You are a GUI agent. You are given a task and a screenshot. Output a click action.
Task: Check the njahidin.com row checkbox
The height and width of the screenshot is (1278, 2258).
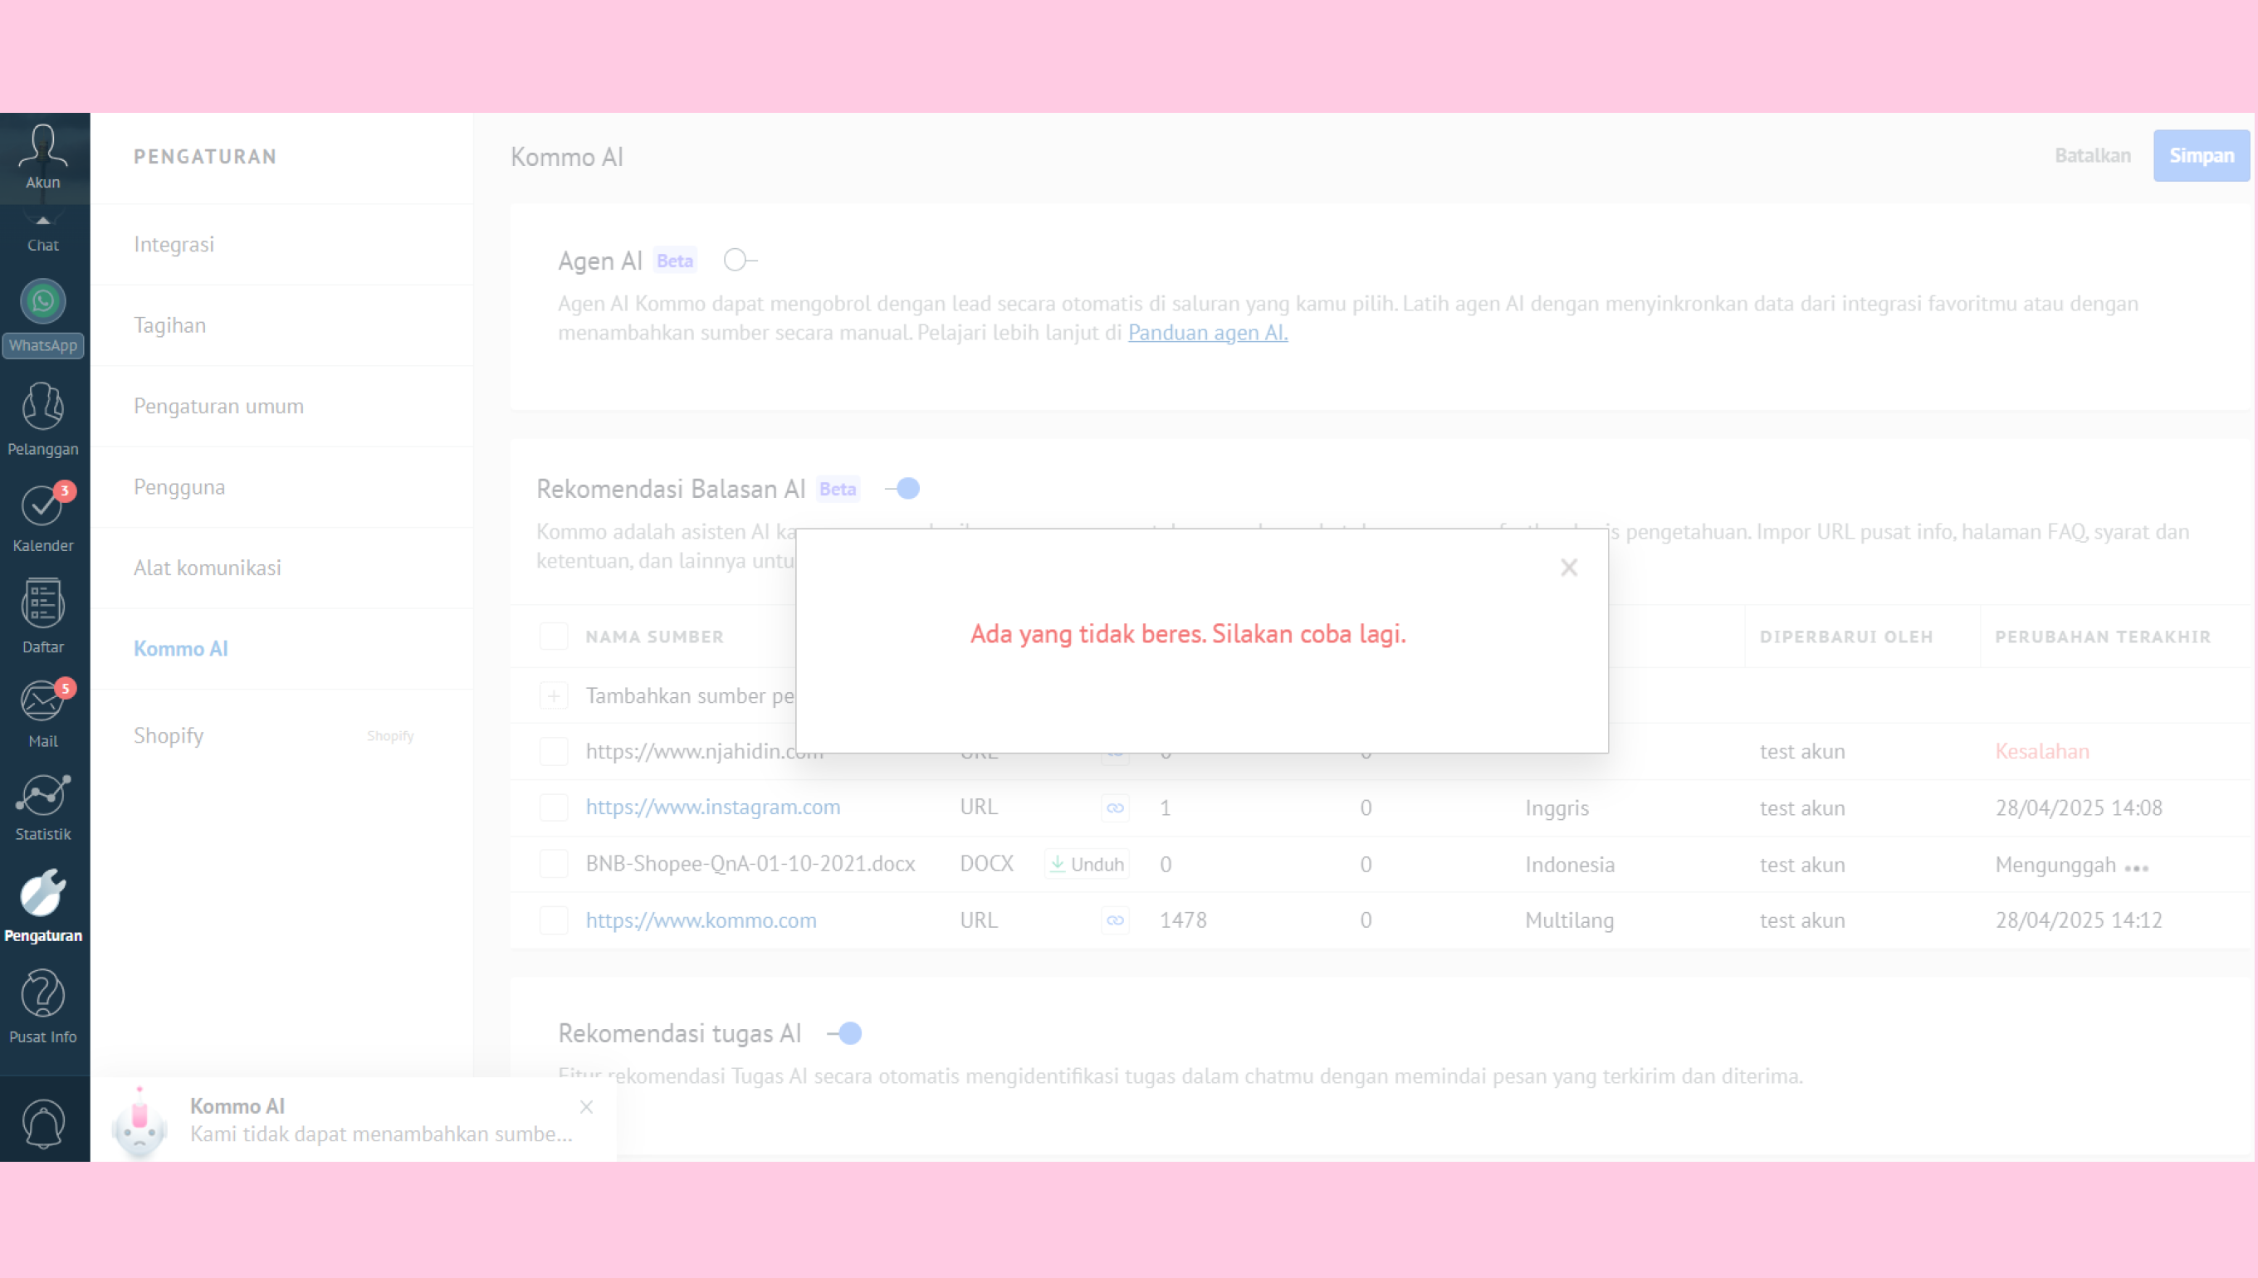click(x=553, y=751)
